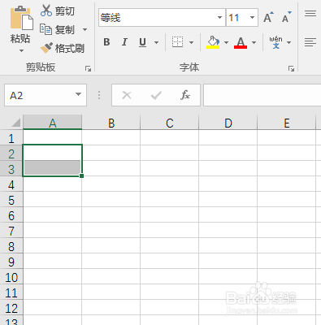Apply cell borders with the border icon

(178, 42)
